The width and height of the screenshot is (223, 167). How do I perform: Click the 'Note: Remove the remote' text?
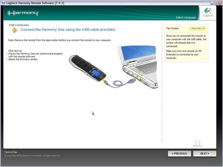59,40
